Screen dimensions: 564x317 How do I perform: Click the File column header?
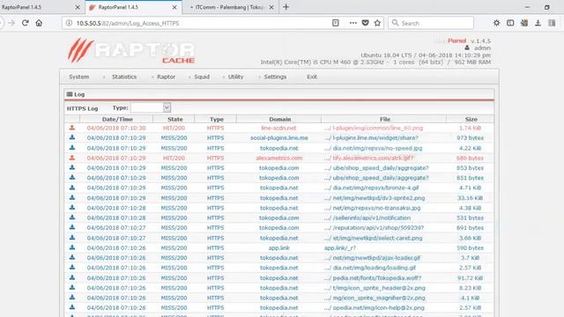385,119
